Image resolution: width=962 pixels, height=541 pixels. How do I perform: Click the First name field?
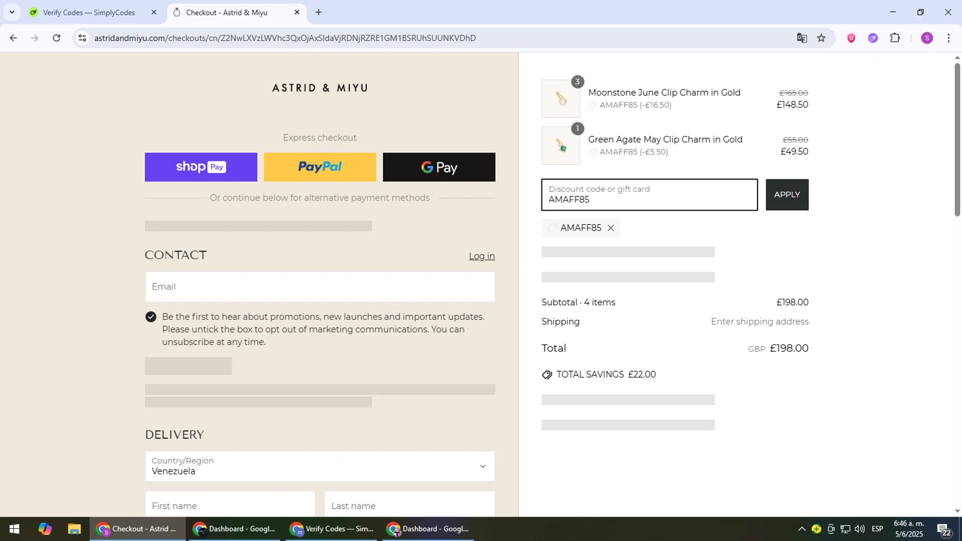230,506
